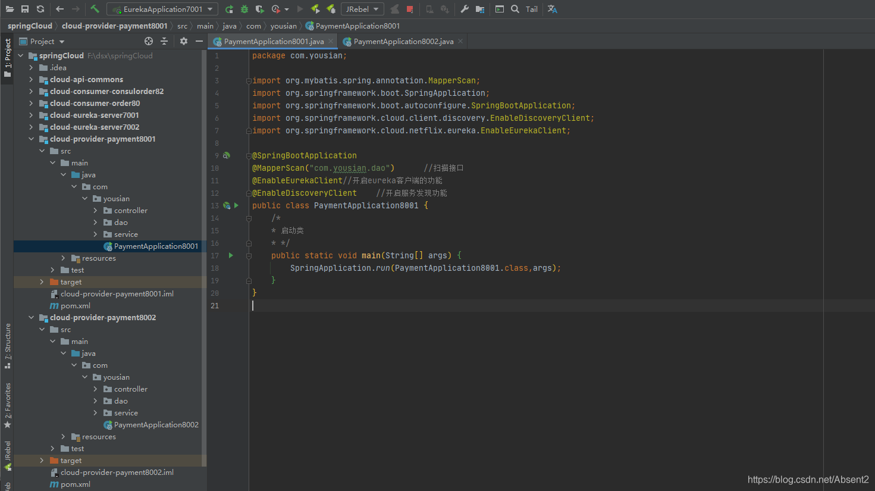This screenshot has height=491, width=875.
Task: Click the run gutter icon beside the class declaration
Action: pyautogui.click(x=236, y=205)
